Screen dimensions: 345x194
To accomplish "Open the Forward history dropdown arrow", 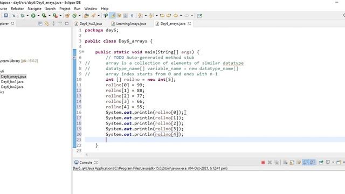I will (x=192, y=16).
